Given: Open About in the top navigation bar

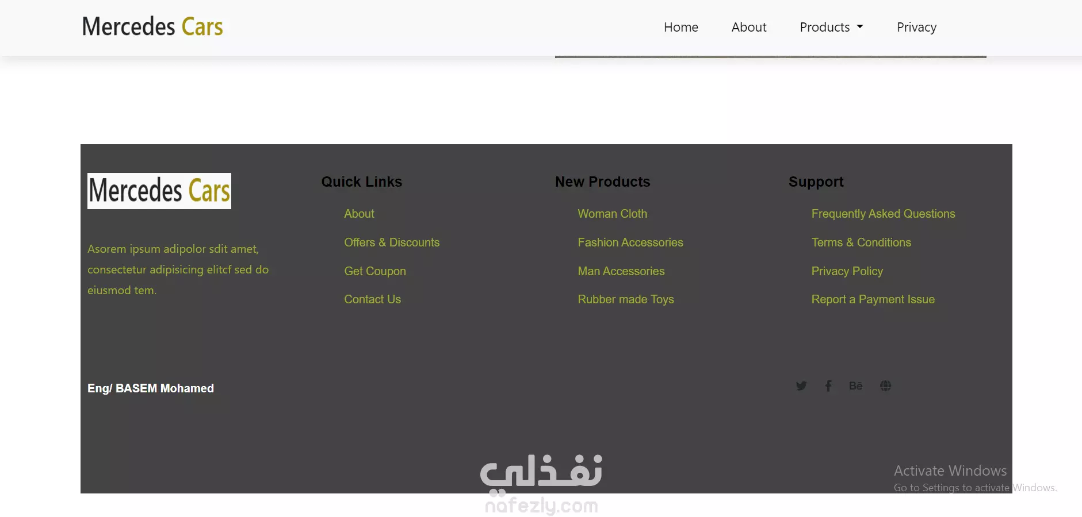Looking at the screenshot, I should click(749, 27).
